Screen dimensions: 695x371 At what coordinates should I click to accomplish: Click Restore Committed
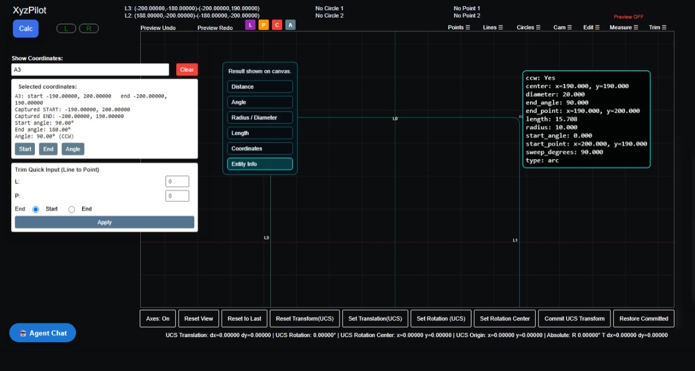(644, 319)
